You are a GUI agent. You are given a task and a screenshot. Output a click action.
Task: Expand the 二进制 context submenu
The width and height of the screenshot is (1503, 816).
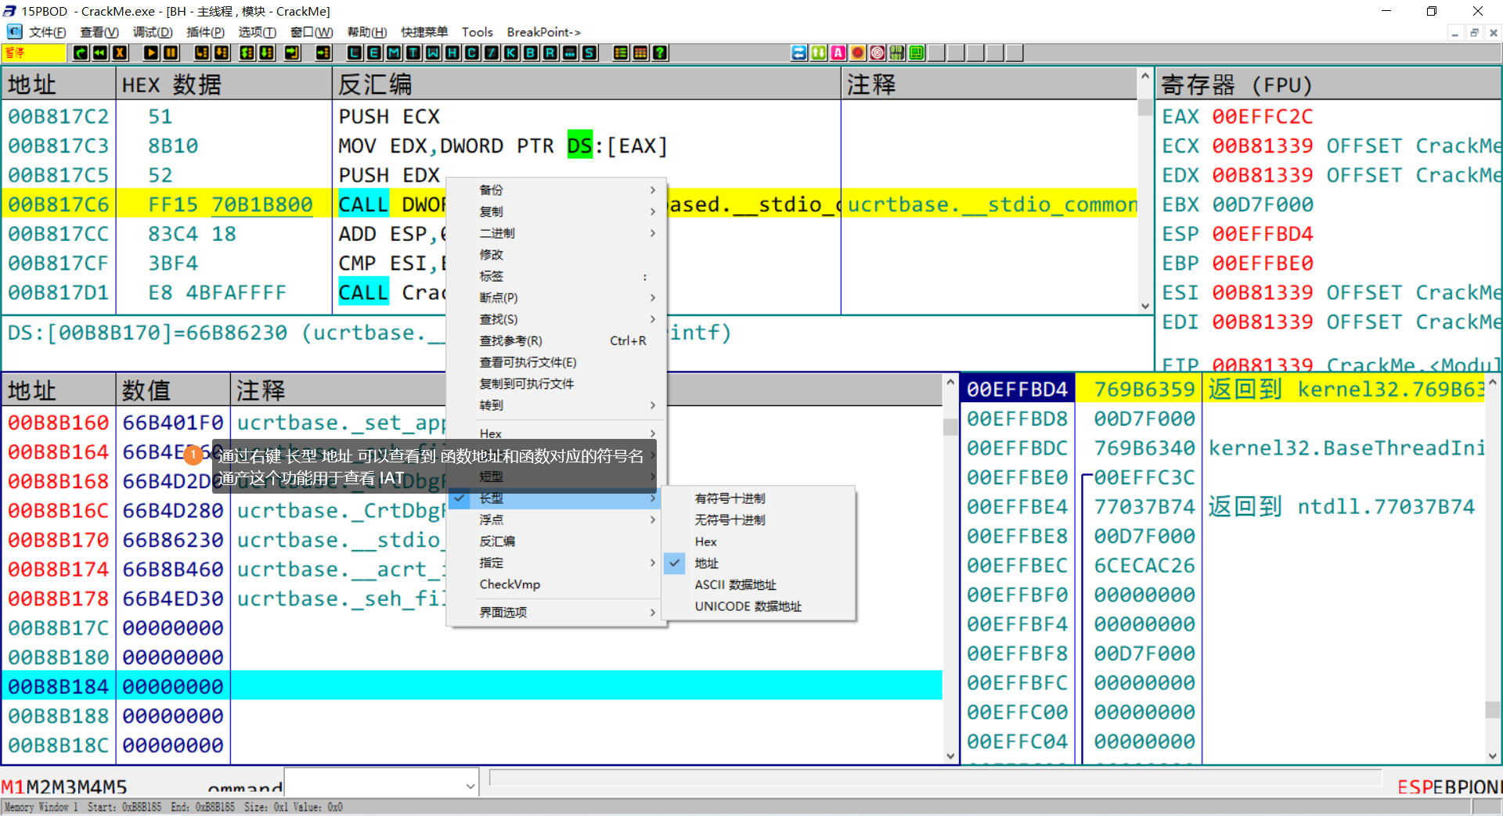click(x=556, y=233)
